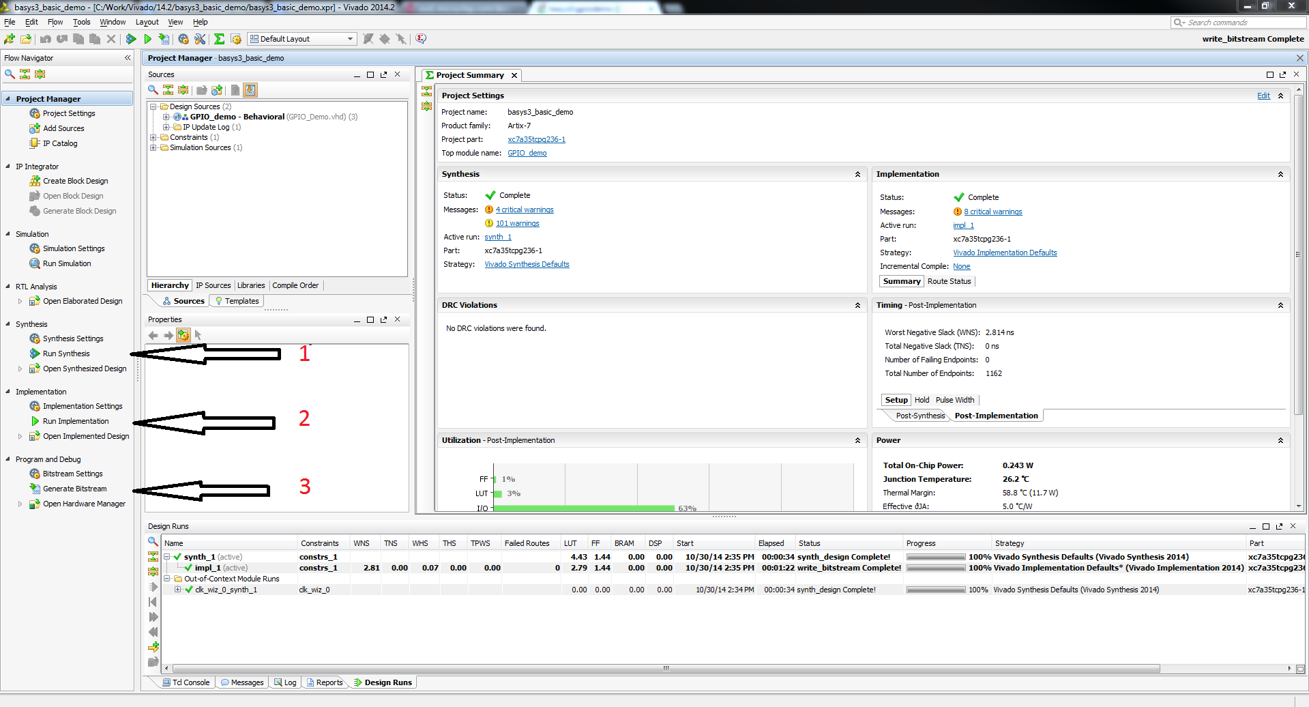
Task: Select the Compile Order tab in Sources
Action: [295, 285]
